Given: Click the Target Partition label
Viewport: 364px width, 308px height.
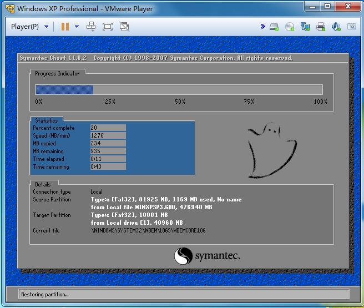Looking at the screenshot, I should [52, 215].
